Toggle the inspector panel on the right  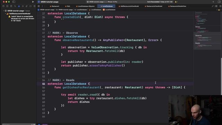[x=219, y=2]
